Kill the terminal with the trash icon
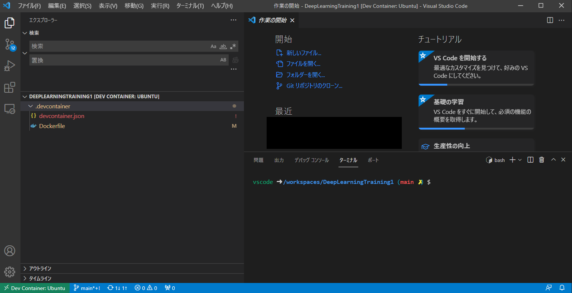Image resolution: width=572 pixels, height=293 pixels. [541, 160]
